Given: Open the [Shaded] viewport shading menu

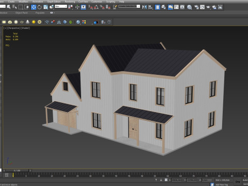Looking at the screenshot, I should pyautogui.click(x=25, y=28).
